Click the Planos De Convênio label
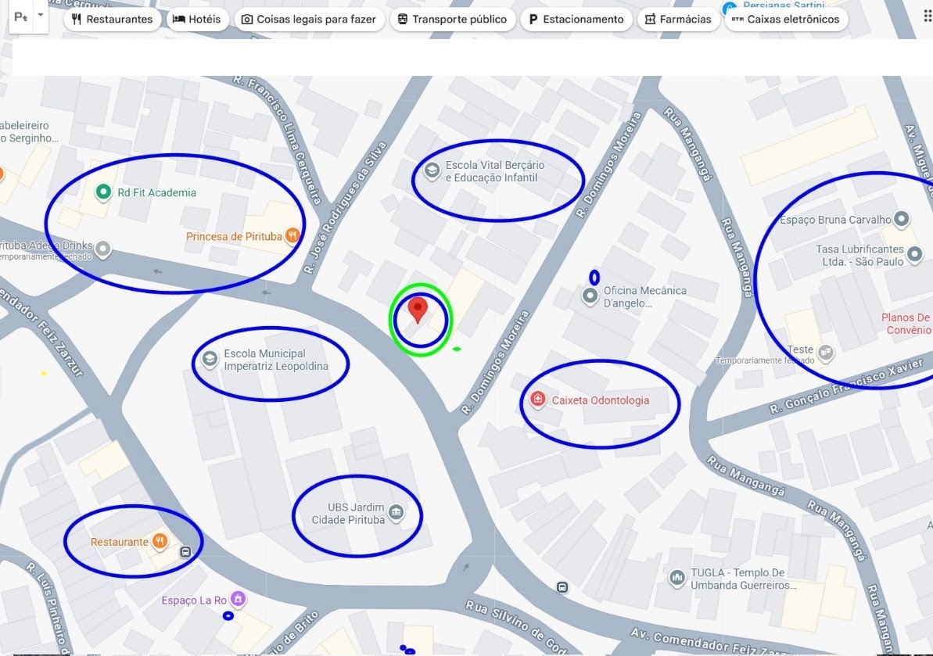Image resolution: width=933 pixels, height=656 pixels. click(x=906, y=324)
